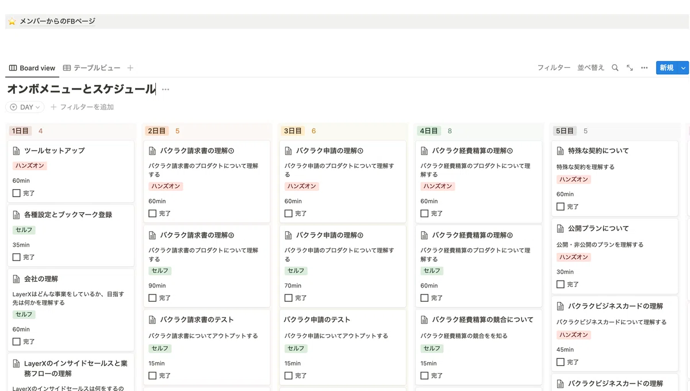The height and width of the screenshot is (391, 690).
Task: Click フィルターを追加 to add a filter
Action: 82,107
